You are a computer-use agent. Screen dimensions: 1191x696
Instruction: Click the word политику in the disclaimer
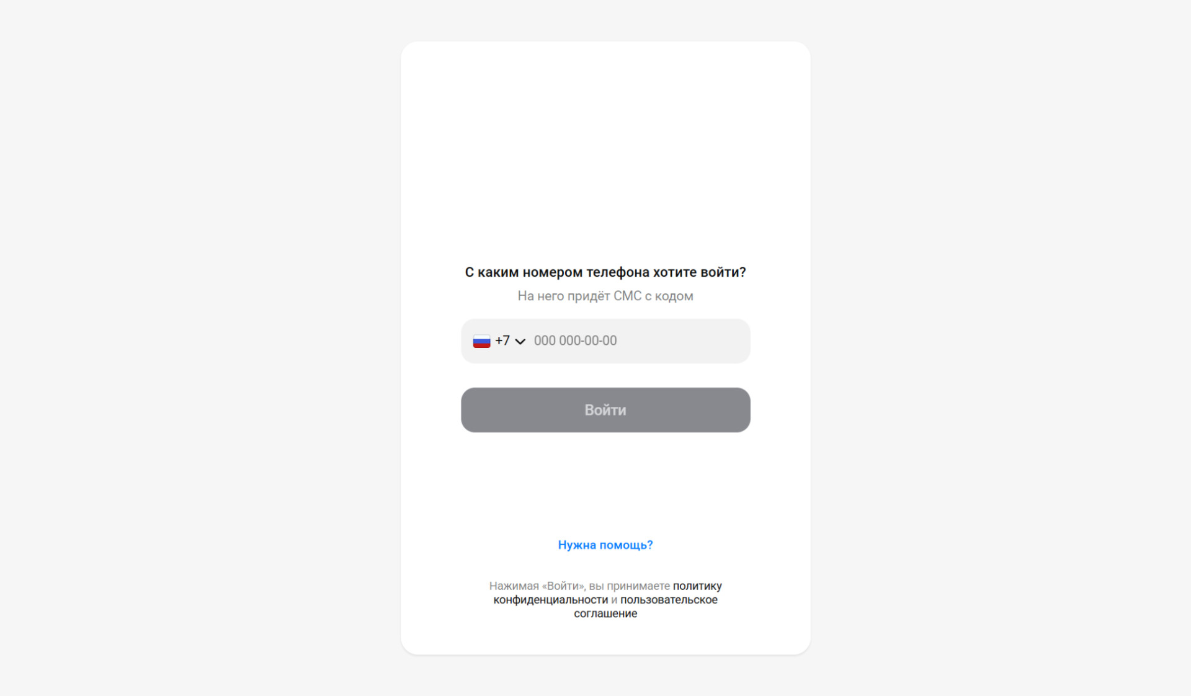[697, 586]
